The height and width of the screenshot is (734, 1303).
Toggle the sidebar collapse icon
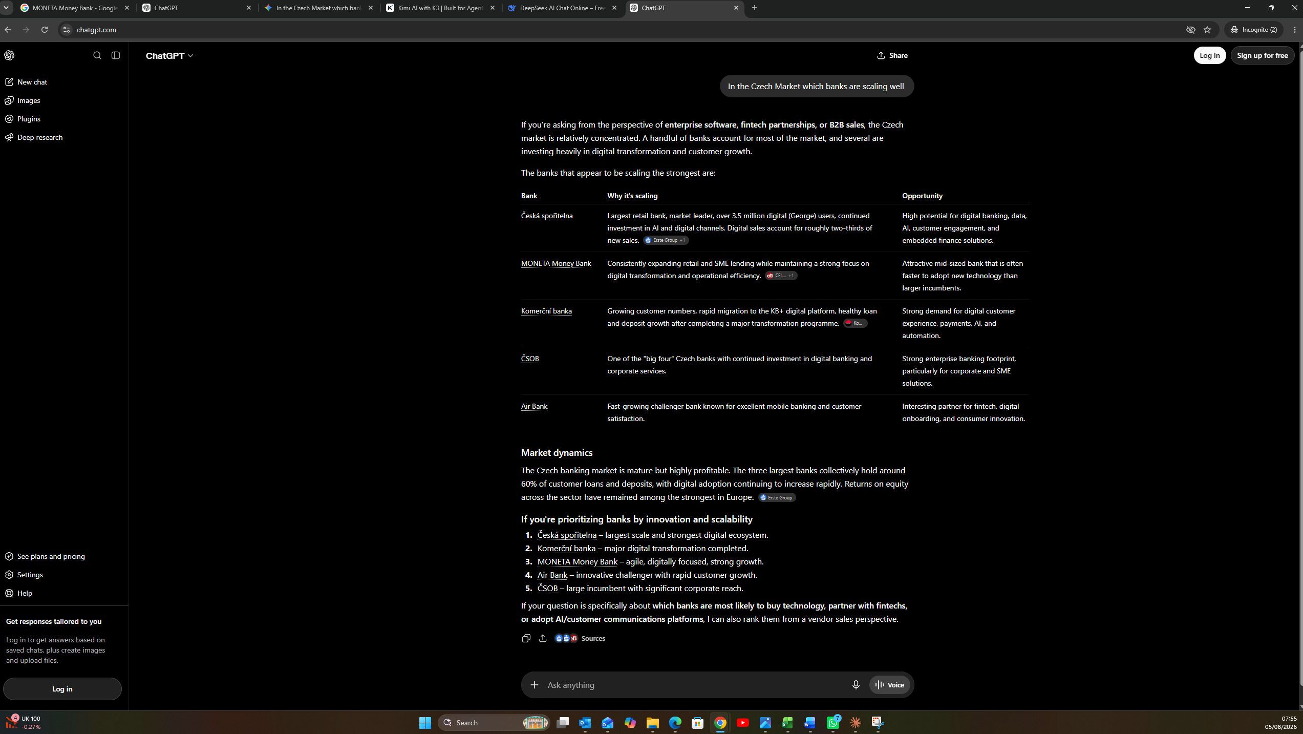coord(116,55)
